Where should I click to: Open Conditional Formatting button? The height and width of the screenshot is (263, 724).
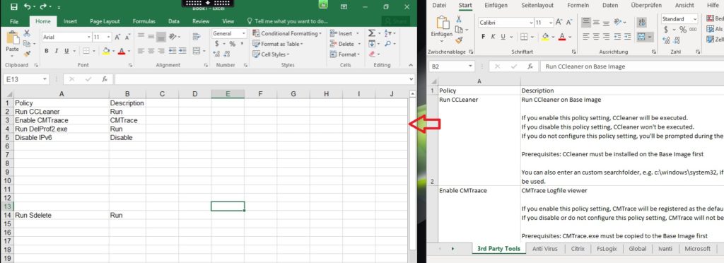(287, 34)
